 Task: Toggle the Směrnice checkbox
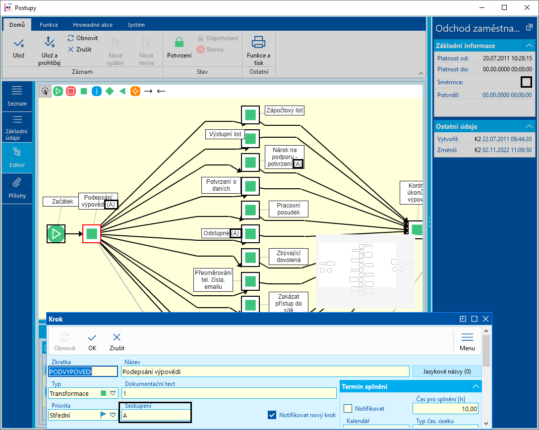pos(526,82)
